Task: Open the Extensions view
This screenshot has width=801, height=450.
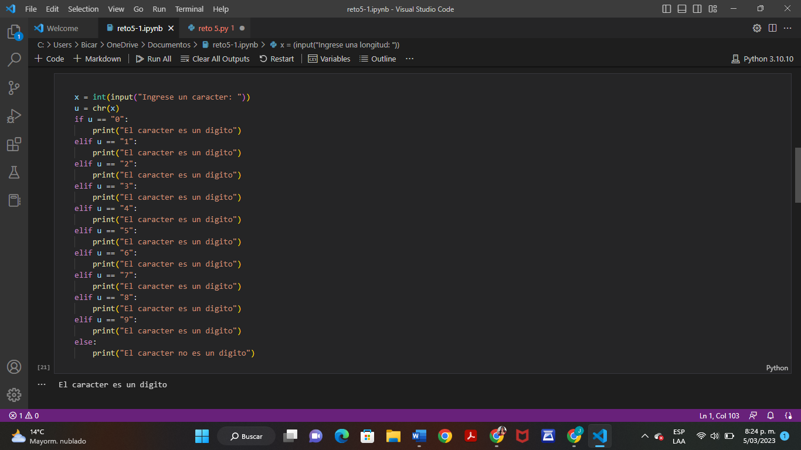Action: pos(15,144)
